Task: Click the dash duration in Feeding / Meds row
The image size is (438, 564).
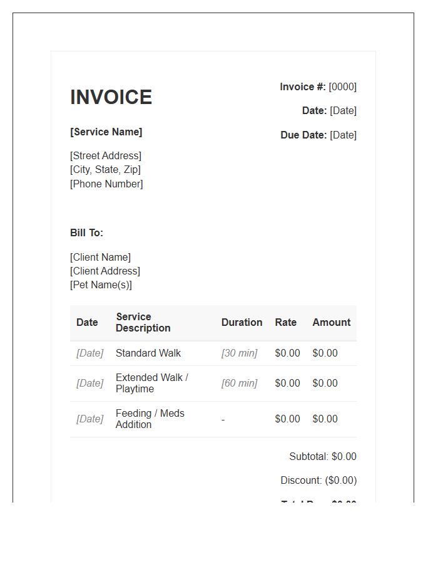Action: pos(223,419)
